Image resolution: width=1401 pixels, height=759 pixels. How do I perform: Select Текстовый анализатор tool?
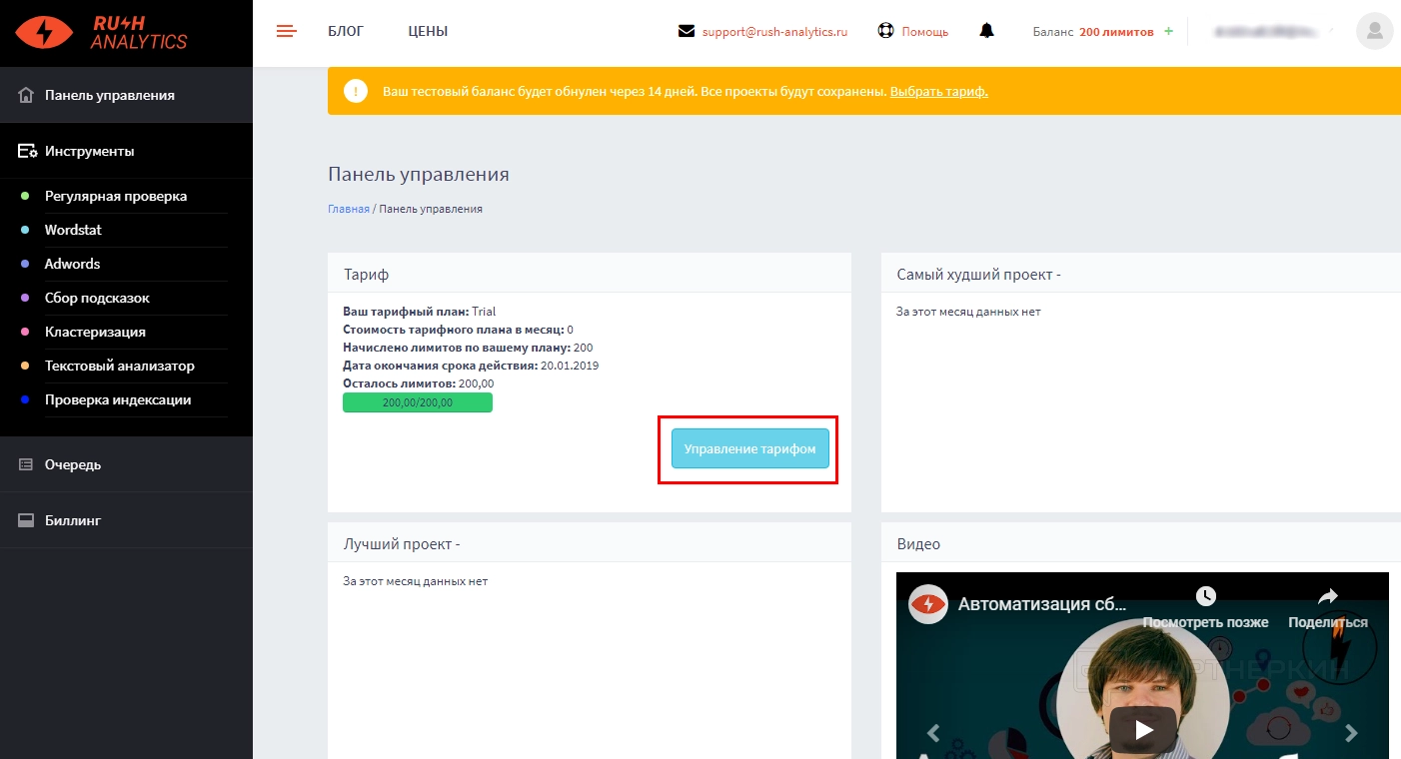click(120, 366)
